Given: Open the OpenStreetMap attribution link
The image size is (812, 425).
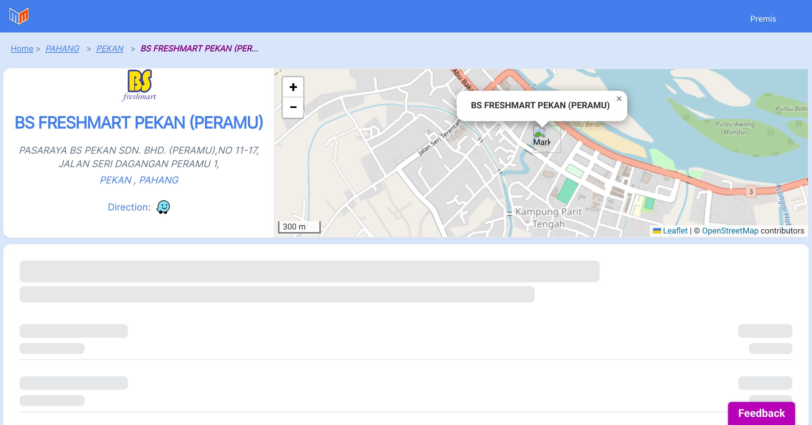Looking at the screenshot, I should pos(730,231).
